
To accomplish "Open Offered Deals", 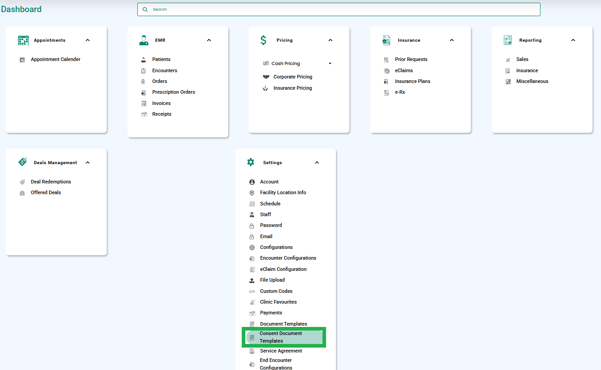I will pos(46,193).
